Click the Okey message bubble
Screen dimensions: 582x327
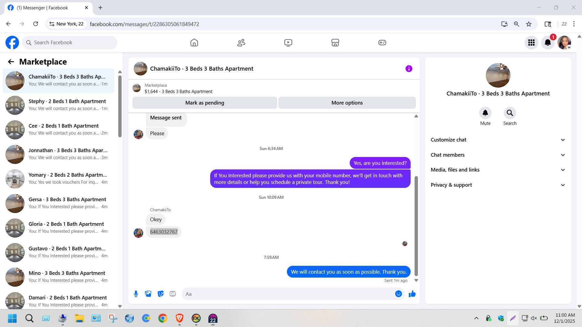pos(156,220)
